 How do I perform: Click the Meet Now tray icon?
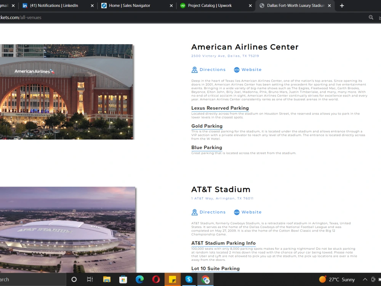tap(373, 280)
